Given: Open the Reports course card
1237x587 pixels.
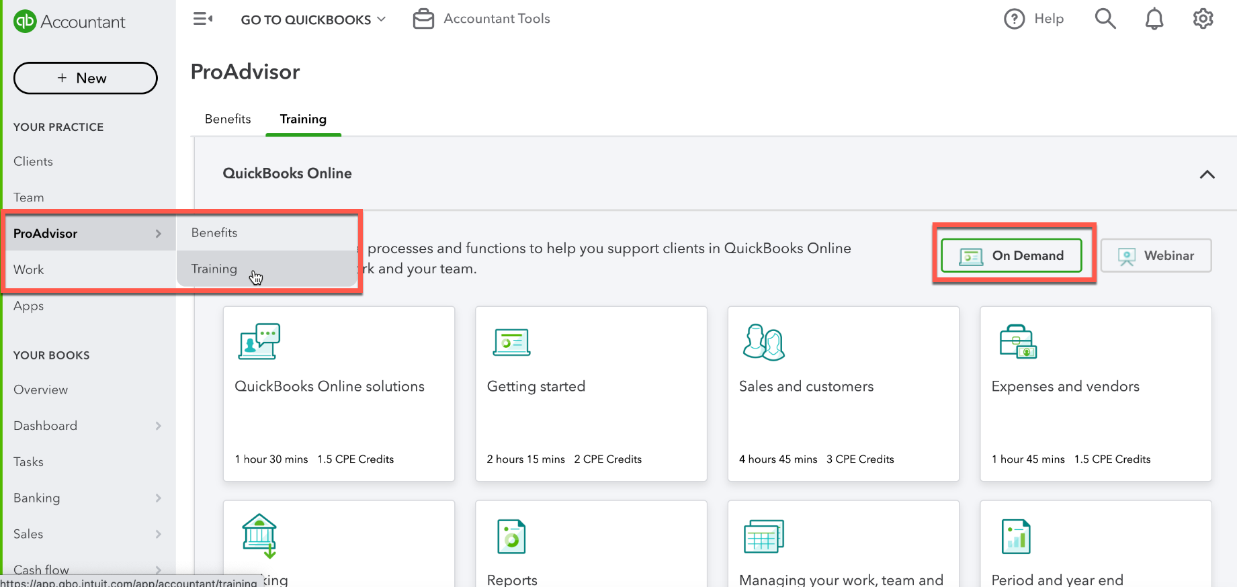Looking at the screenshot, I should point(591,544).
